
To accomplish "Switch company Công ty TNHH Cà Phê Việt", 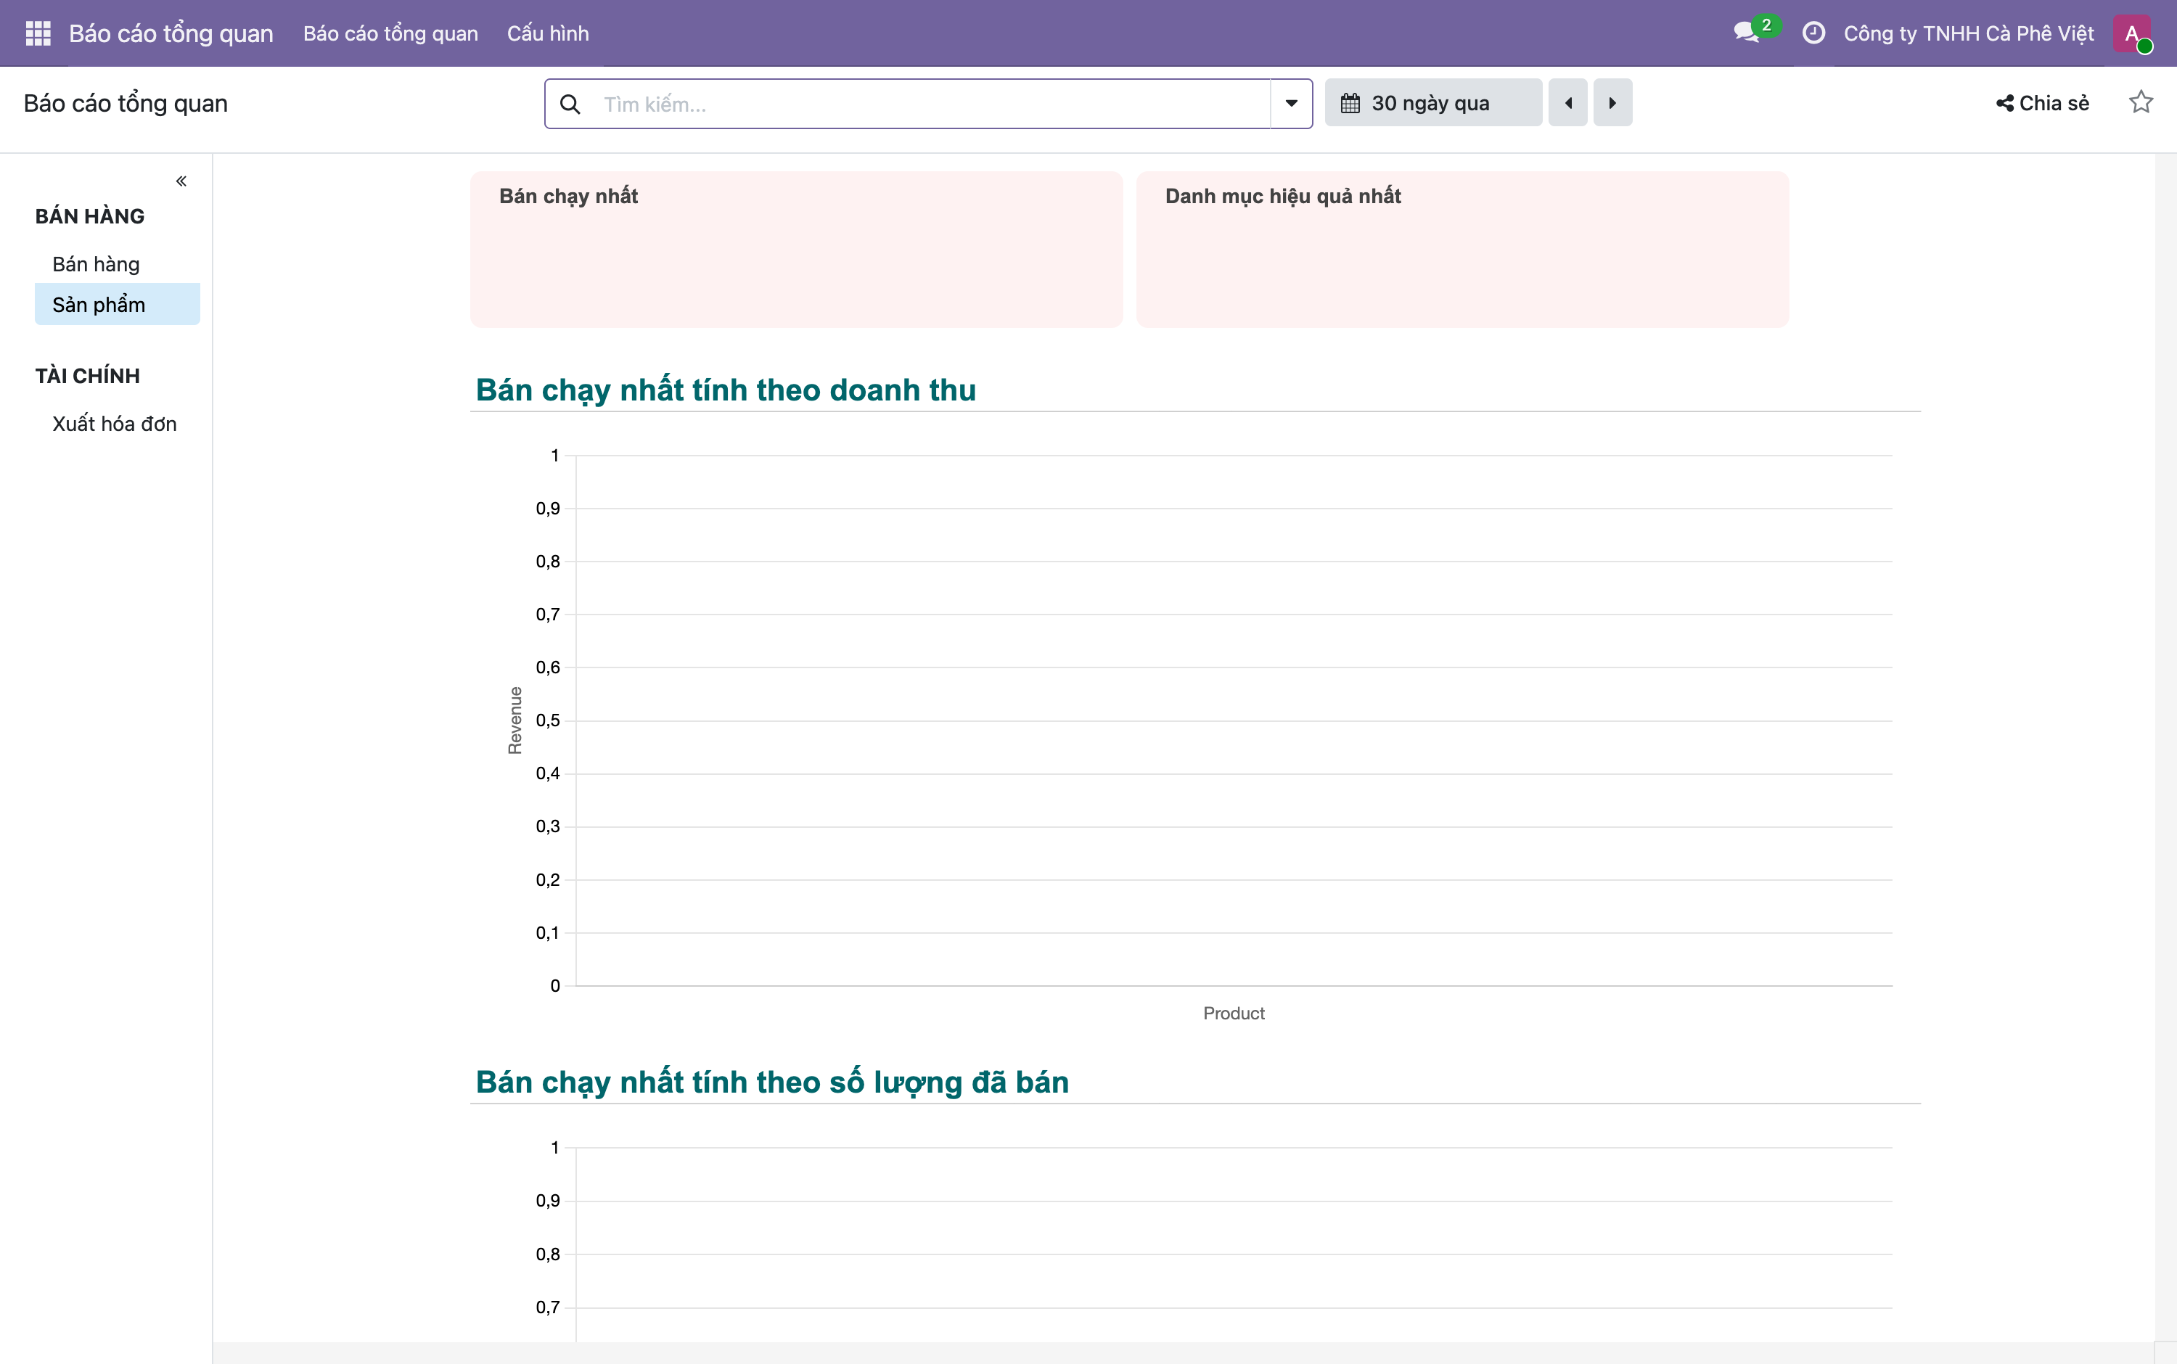I will pos(1969,33).
